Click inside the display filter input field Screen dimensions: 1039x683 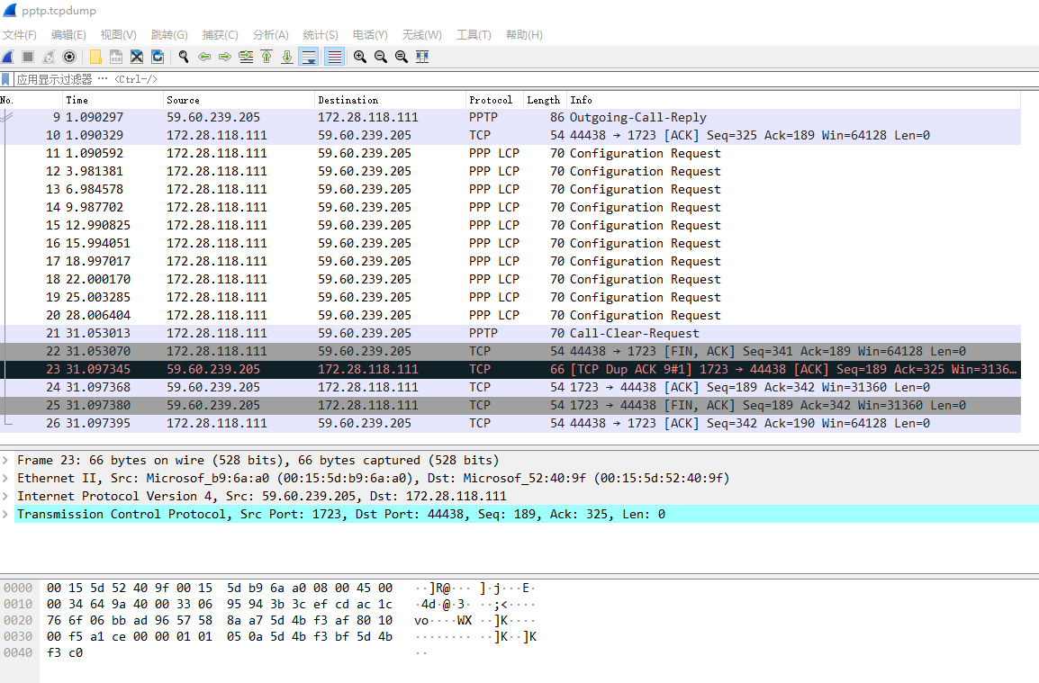pos(360,78)
